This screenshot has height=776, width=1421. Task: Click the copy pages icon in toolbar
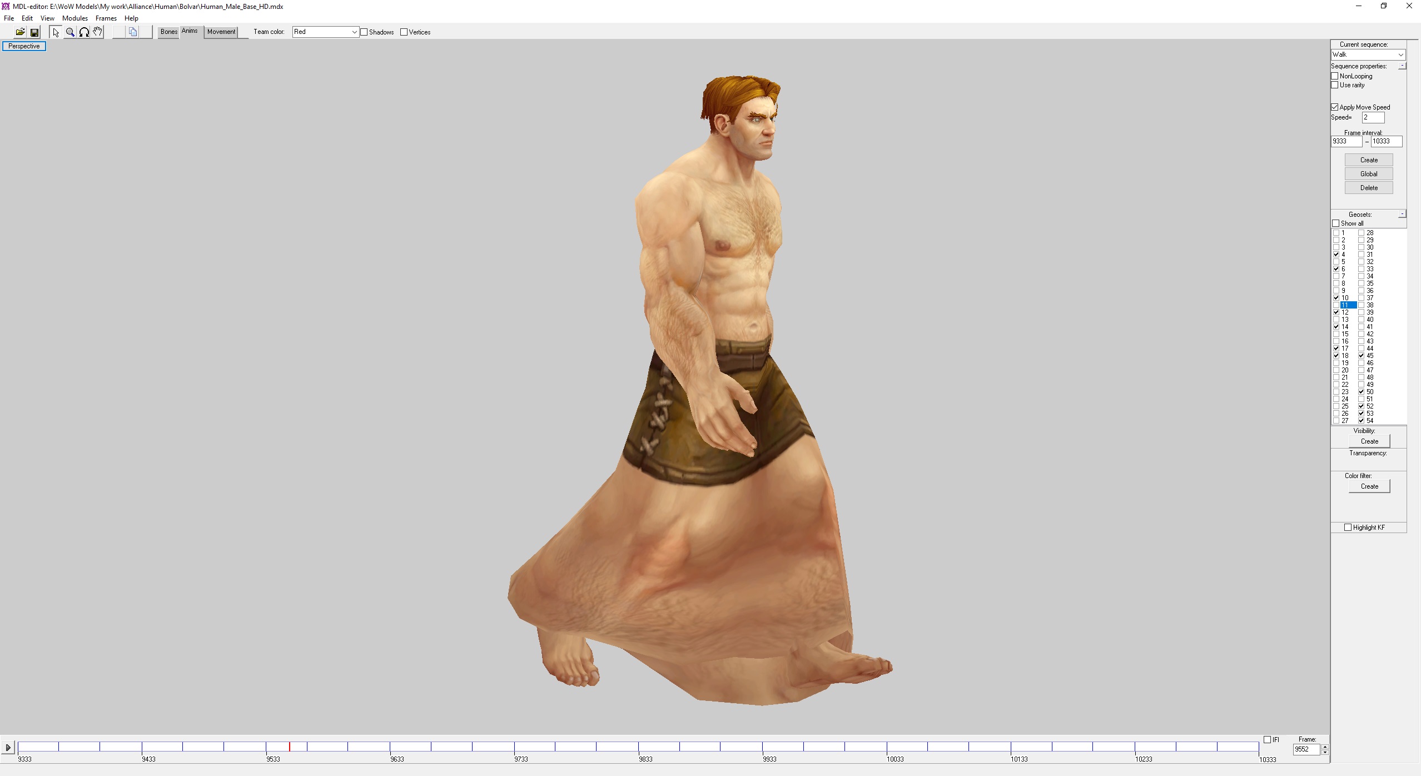coord(133,32)
